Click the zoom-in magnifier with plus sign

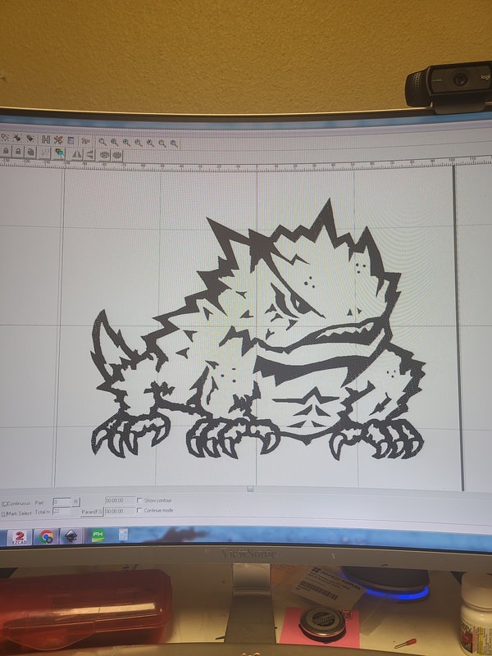(114, 142)
